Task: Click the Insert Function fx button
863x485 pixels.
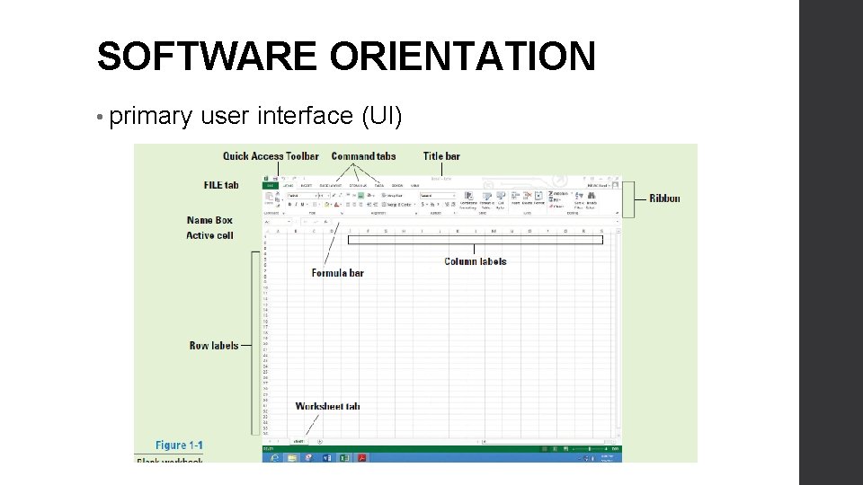Action: point(325,222)
